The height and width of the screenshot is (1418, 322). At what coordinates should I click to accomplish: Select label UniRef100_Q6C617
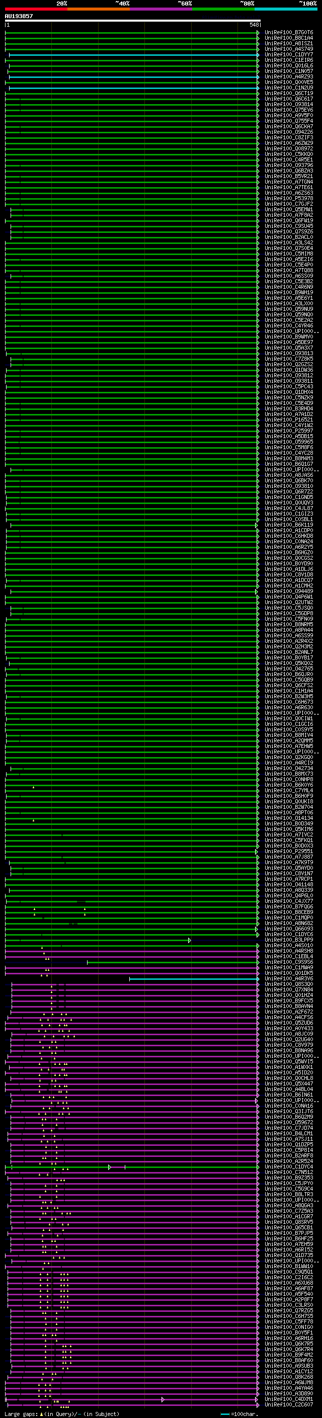point(288,99)
